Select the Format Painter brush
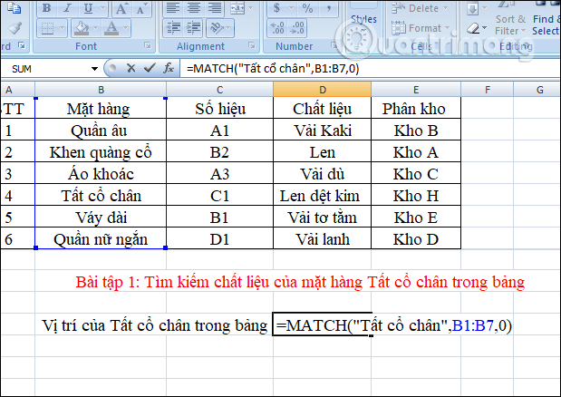561x397 pixels. pos(15,28)
